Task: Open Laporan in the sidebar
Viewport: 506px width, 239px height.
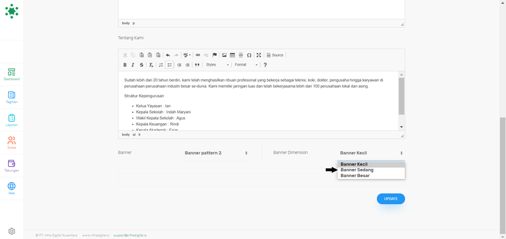Action: coord(11,120)
